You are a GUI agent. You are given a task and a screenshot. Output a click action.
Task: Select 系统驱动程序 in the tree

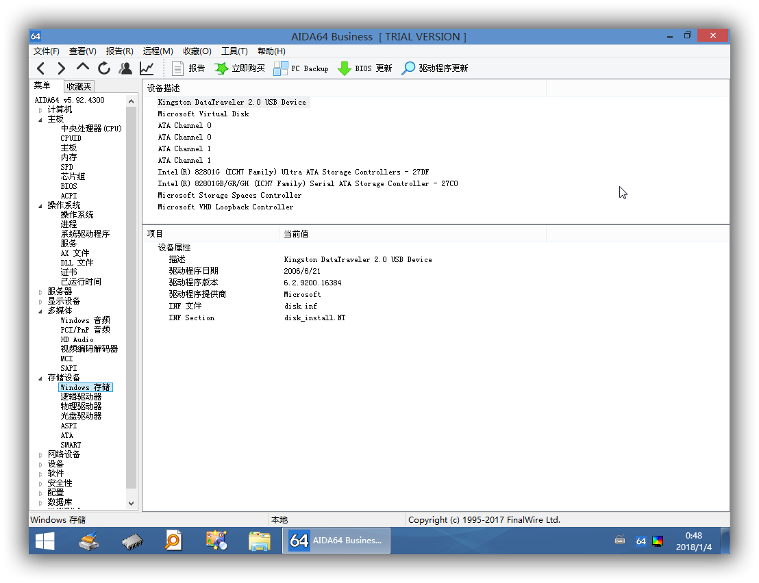pyautogui.click(x=85, y=234)
